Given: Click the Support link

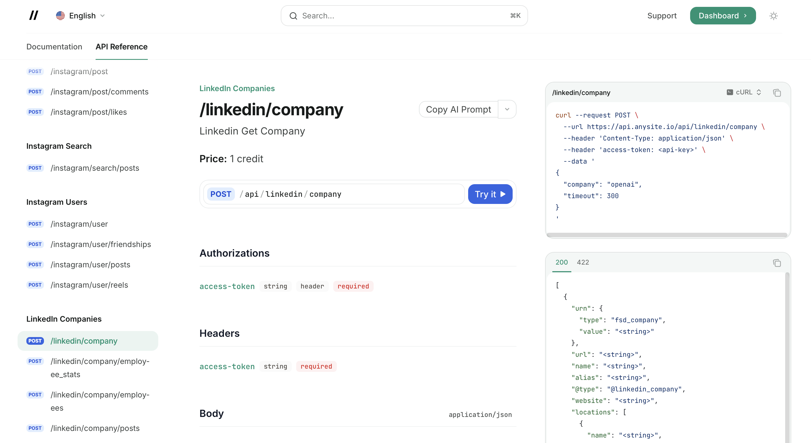Looking at the screenshot, I should point(662,15).
